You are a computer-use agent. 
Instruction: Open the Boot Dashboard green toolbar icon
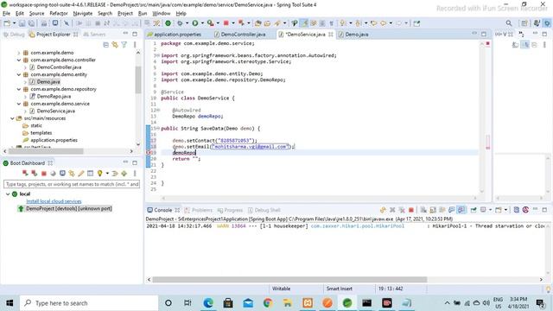168,23
